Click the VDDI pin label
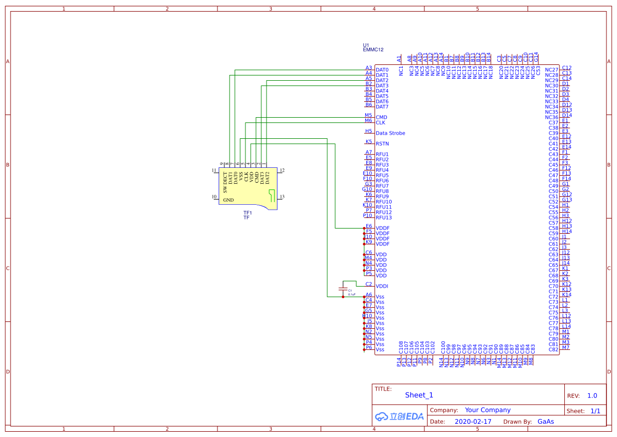 [x=382, y=287]
